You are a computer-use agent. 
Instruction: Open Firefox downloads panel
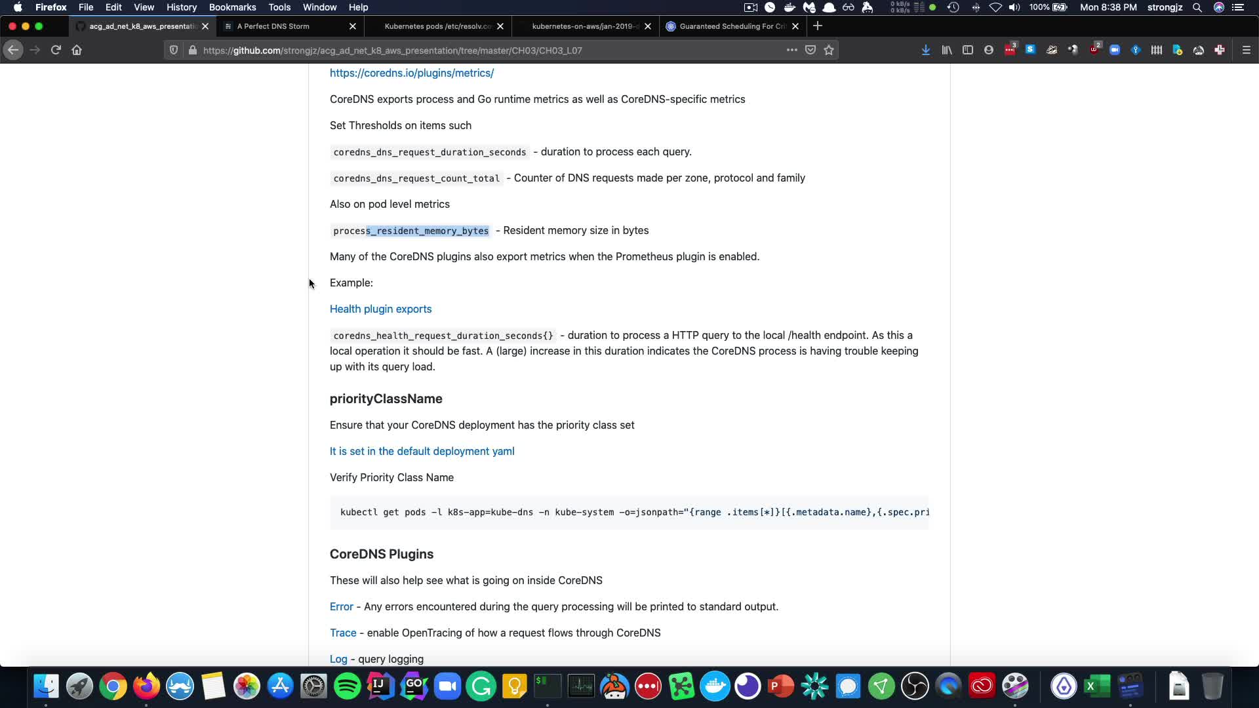[926, 50]
